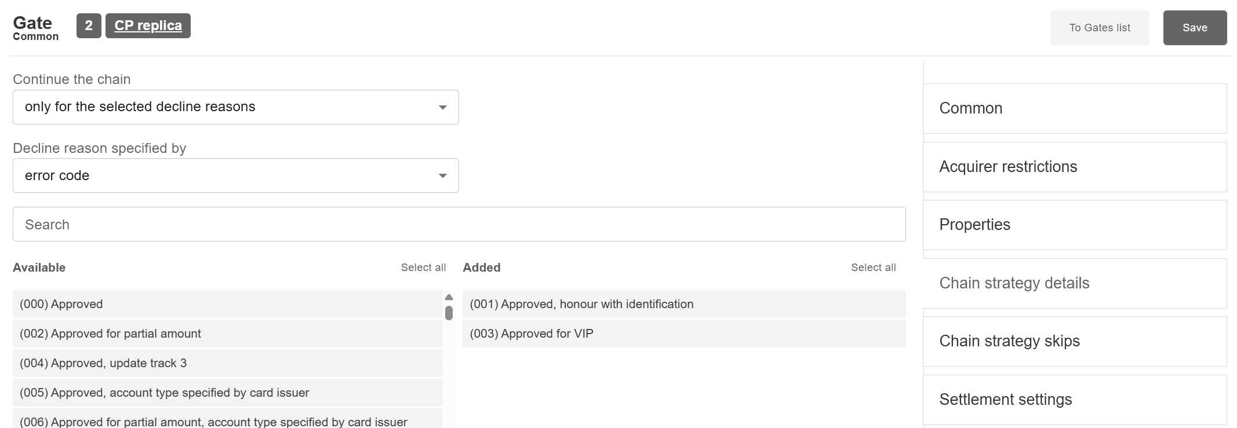The image size is (1237, 428).
Task: Open the CP replica link
Action: pyautogui.click(x=148, y=26)
